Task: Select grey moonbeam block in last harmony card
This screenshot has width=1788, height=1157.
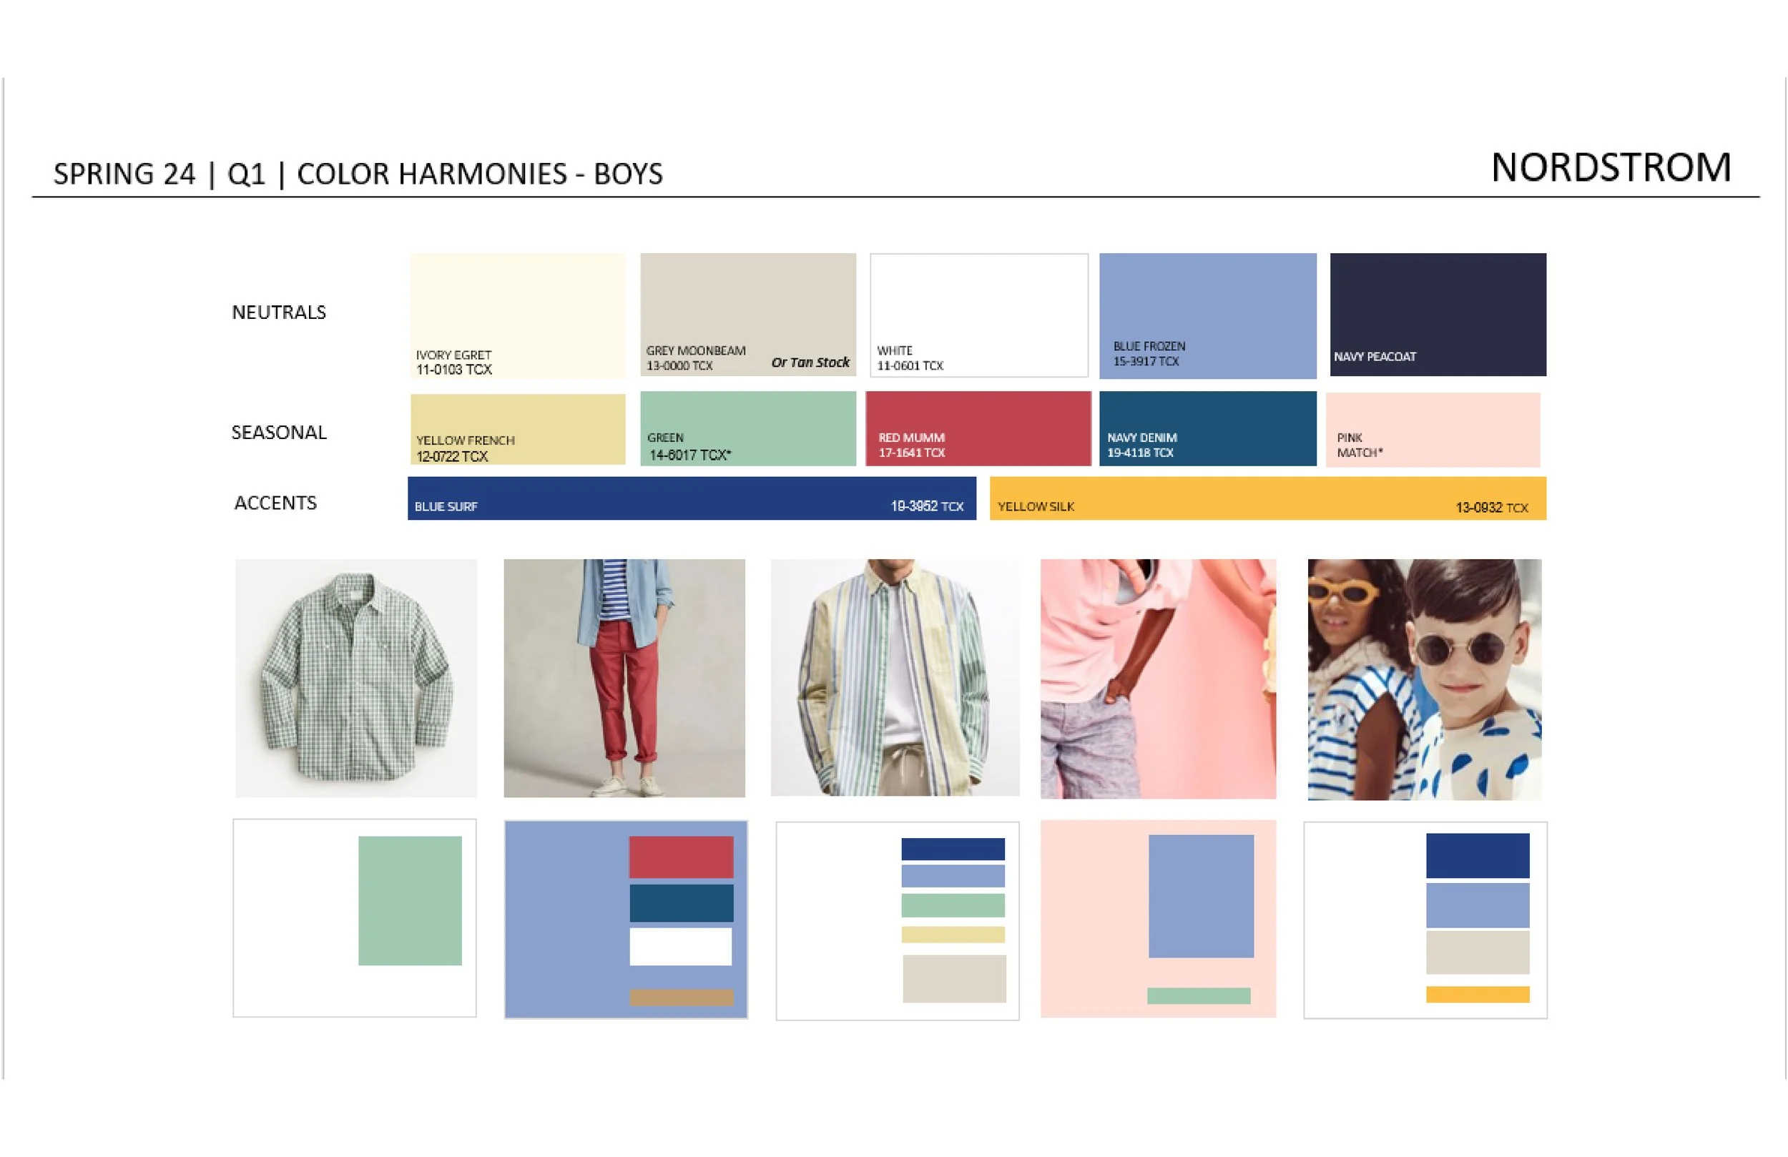Action: coord(1477,952)
